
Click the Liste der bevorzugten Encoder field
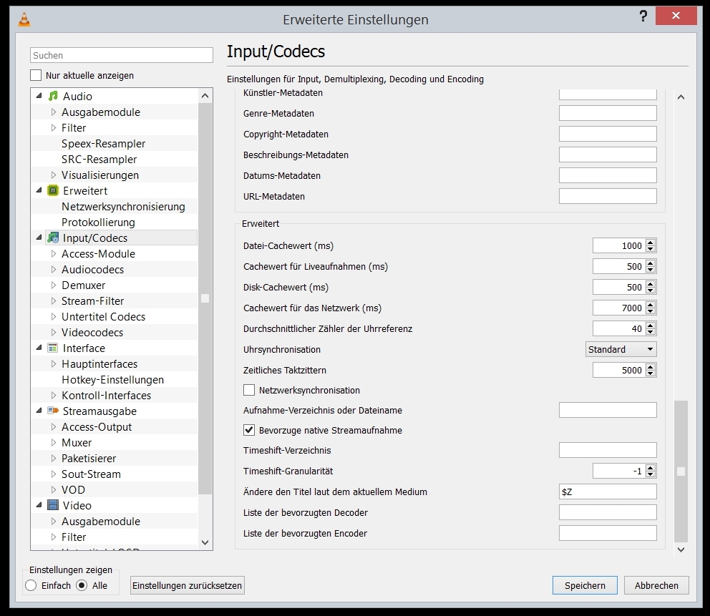point(608,533)
